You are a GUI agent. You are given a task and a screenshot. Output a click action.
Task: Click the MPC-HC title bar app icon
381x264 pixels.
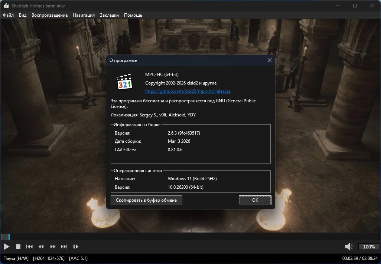6,6
